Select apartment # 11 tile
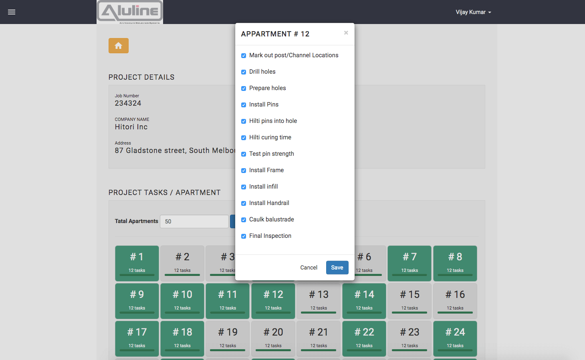Viewport: 585px width, 360px height. point(228,301)
